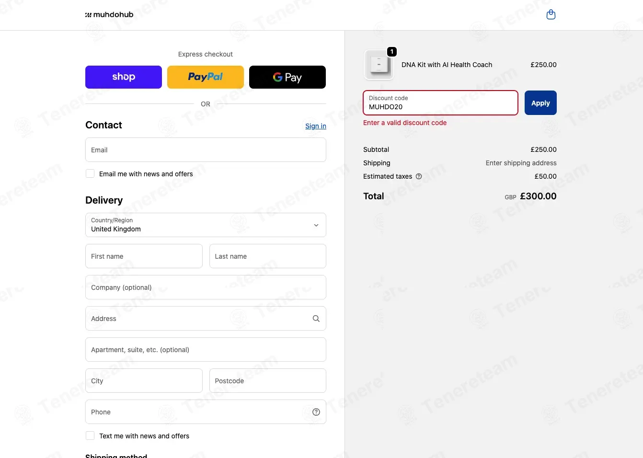Click the Discount code field with MUHDO20

tap(440, 103)
